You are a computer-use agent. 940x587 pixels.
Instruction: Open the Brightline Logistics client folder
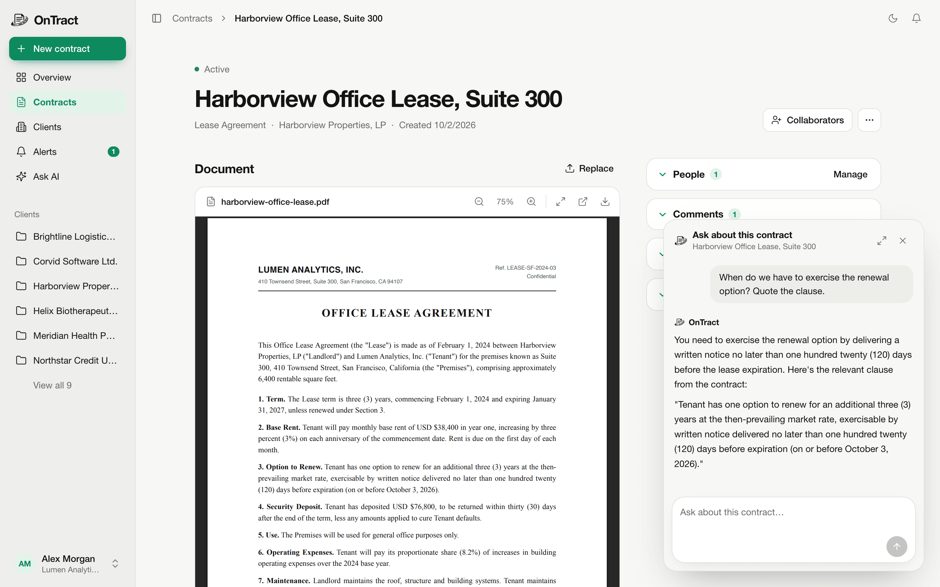tap(68, 236)
